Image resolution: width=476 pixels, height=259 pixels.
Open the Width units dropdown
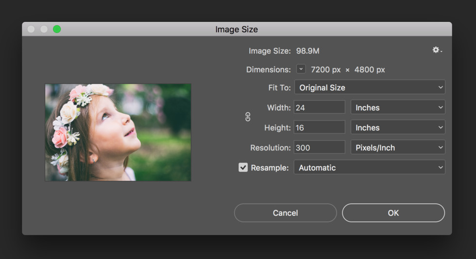(398, 108)
